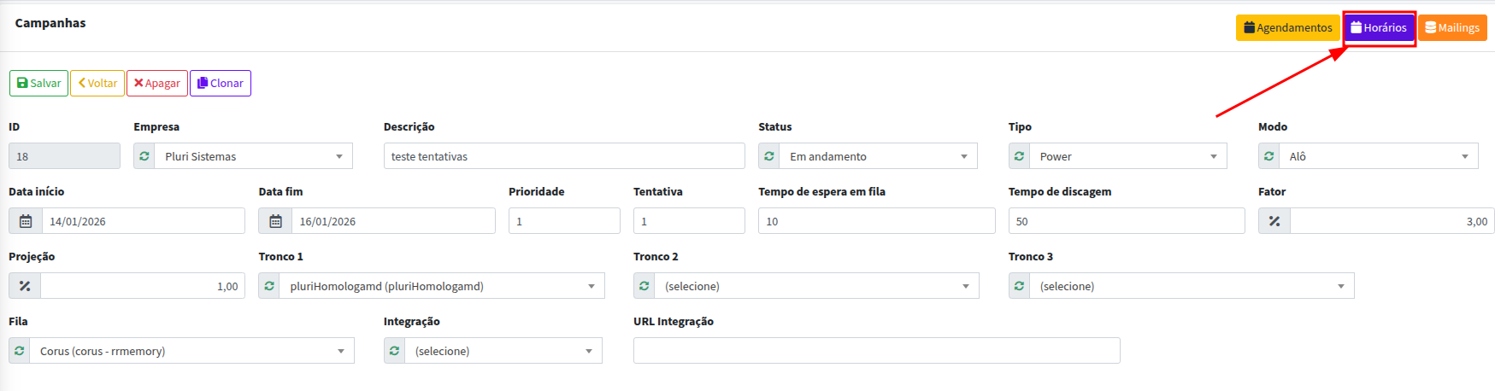Expand the Tronco 2 selection dropdown
This screenshot has height=391, width=1495.
coord(816,286)
